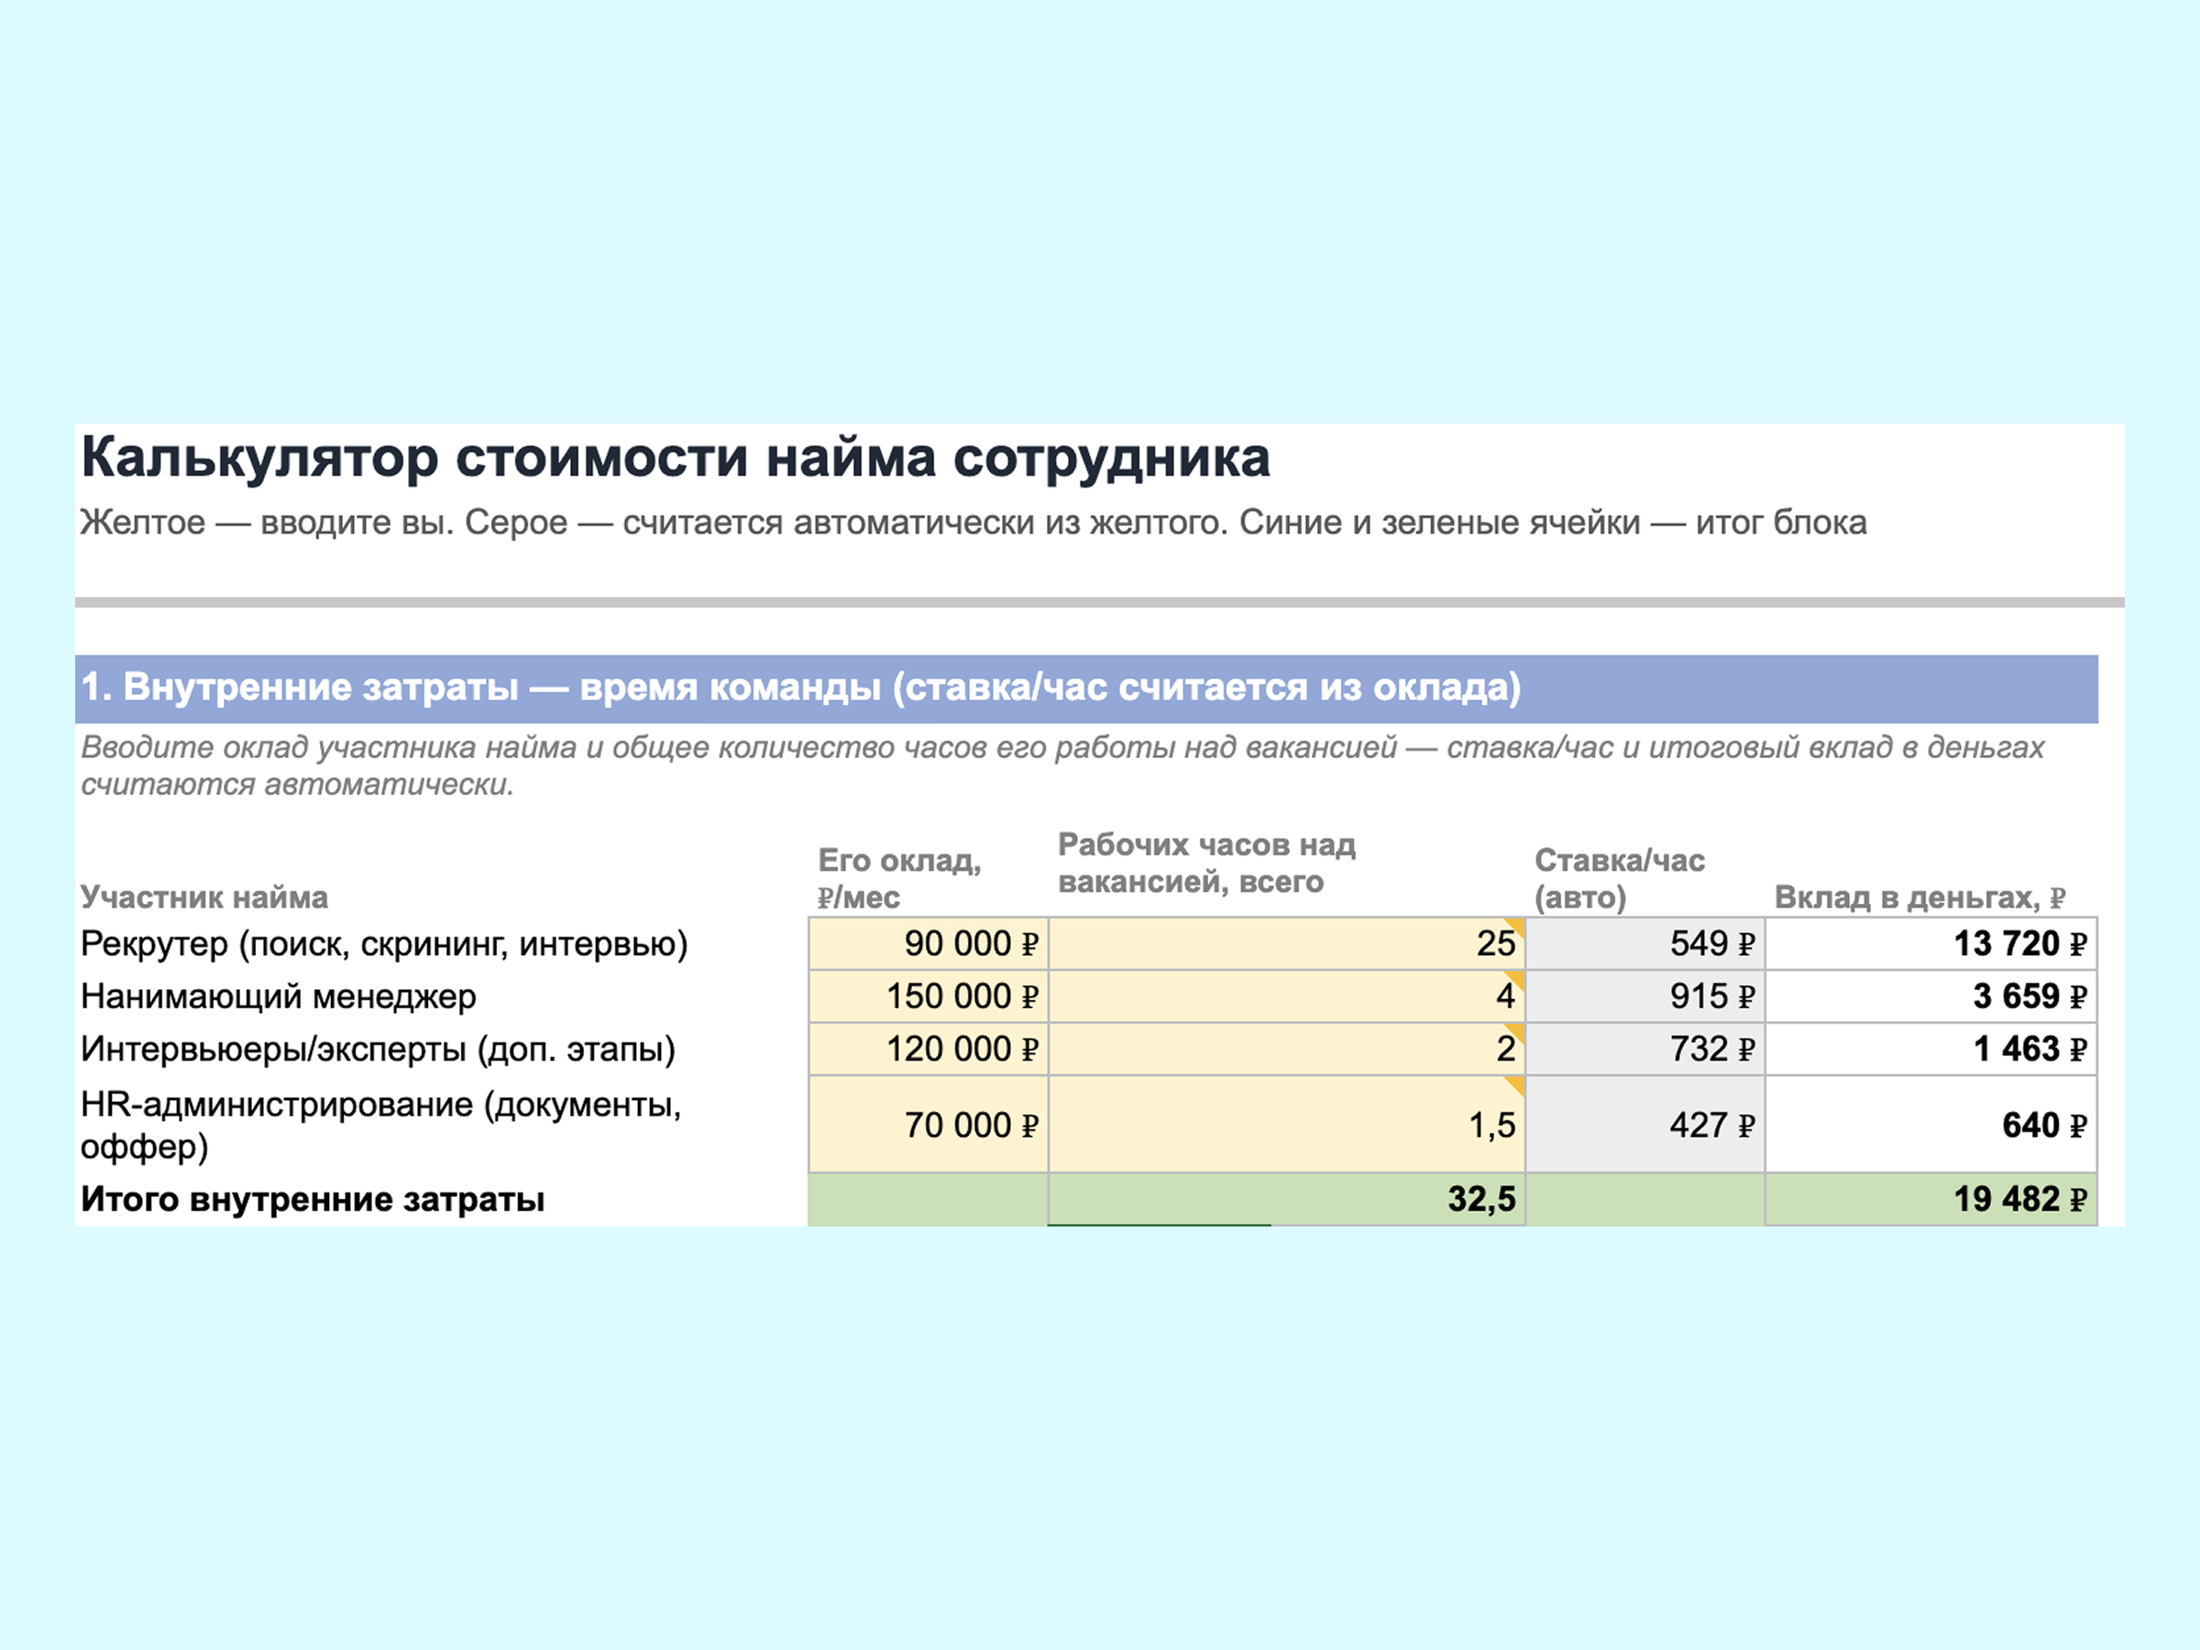The width and height of the screenshot is (2200, 1650).
Task: Click the recruiter contribution 13 720 ₽
Action: [1931, 943]
